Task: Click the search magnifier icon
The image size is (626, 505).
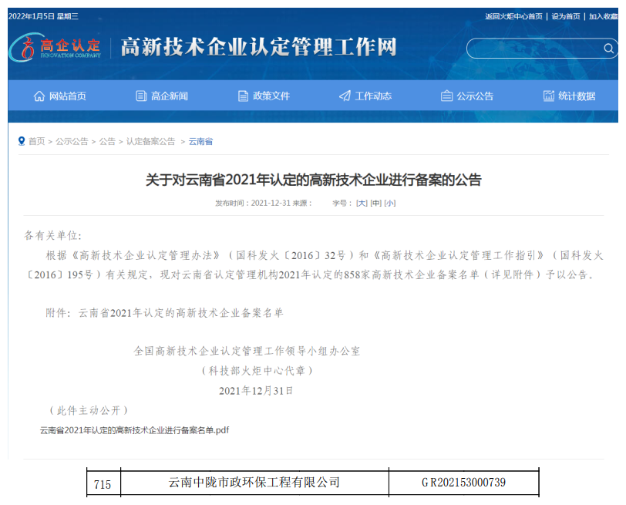Action: pyautogui.click(x=608, y=49)
